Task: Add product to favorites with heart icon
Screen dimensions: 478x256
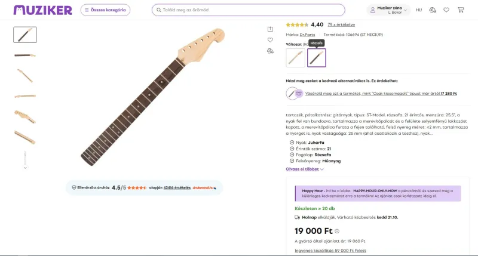Action: tap(270, 40)
